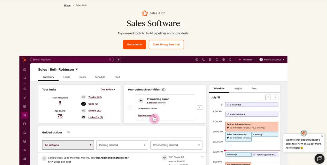Click the help question mark icon
The height and width of the screenshot is (165, 327).
(217, 59)
